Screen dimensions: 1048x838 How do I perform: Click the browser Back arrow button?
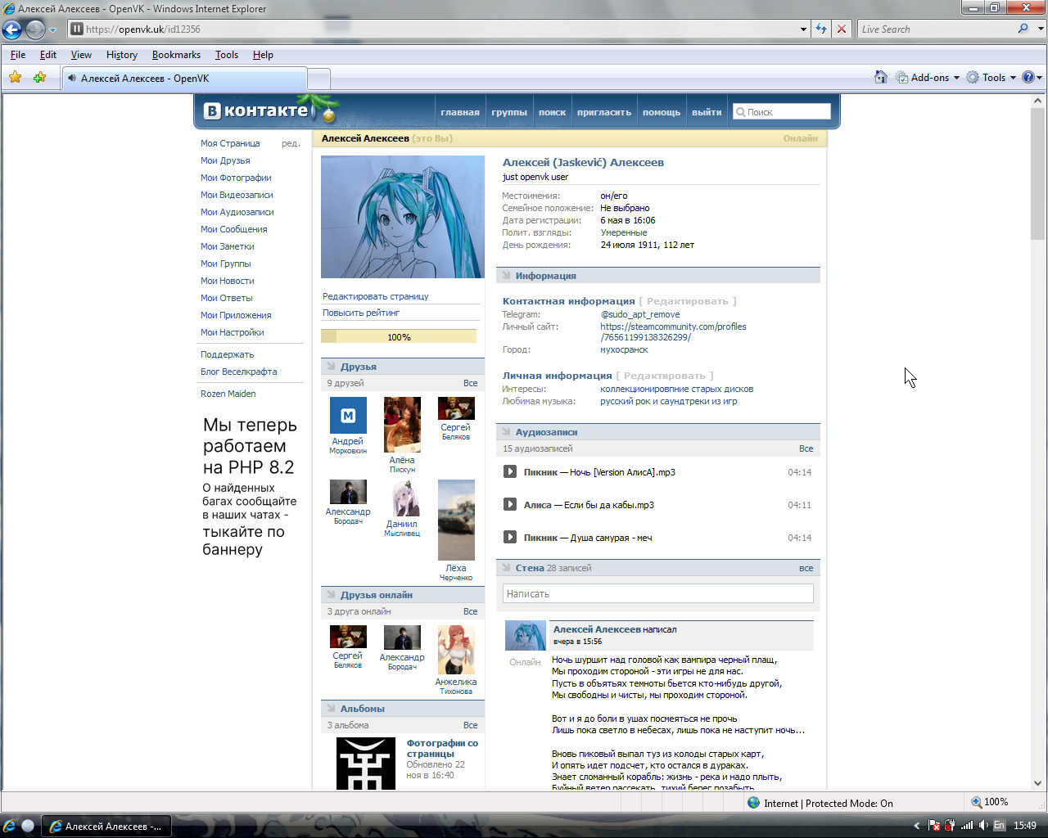tap(11, 29)
